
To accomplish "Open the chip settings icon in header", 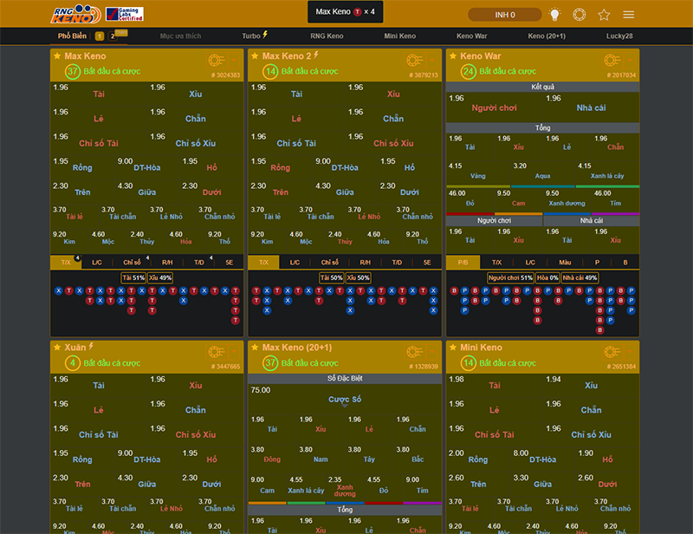I will [x=579, y=15].
